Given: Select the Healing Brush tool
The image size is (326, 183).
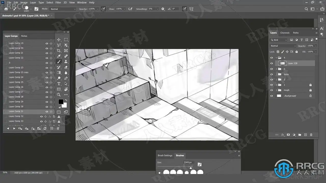Looking at the screenshot, I should (66, 56).
